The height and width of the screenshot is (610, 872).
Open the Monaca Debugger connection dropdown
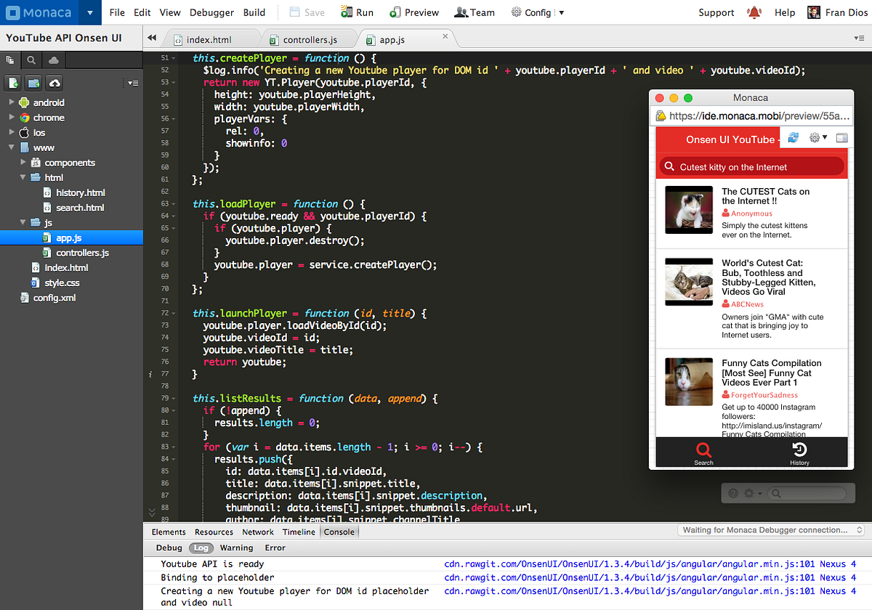(x=770, y=530)
